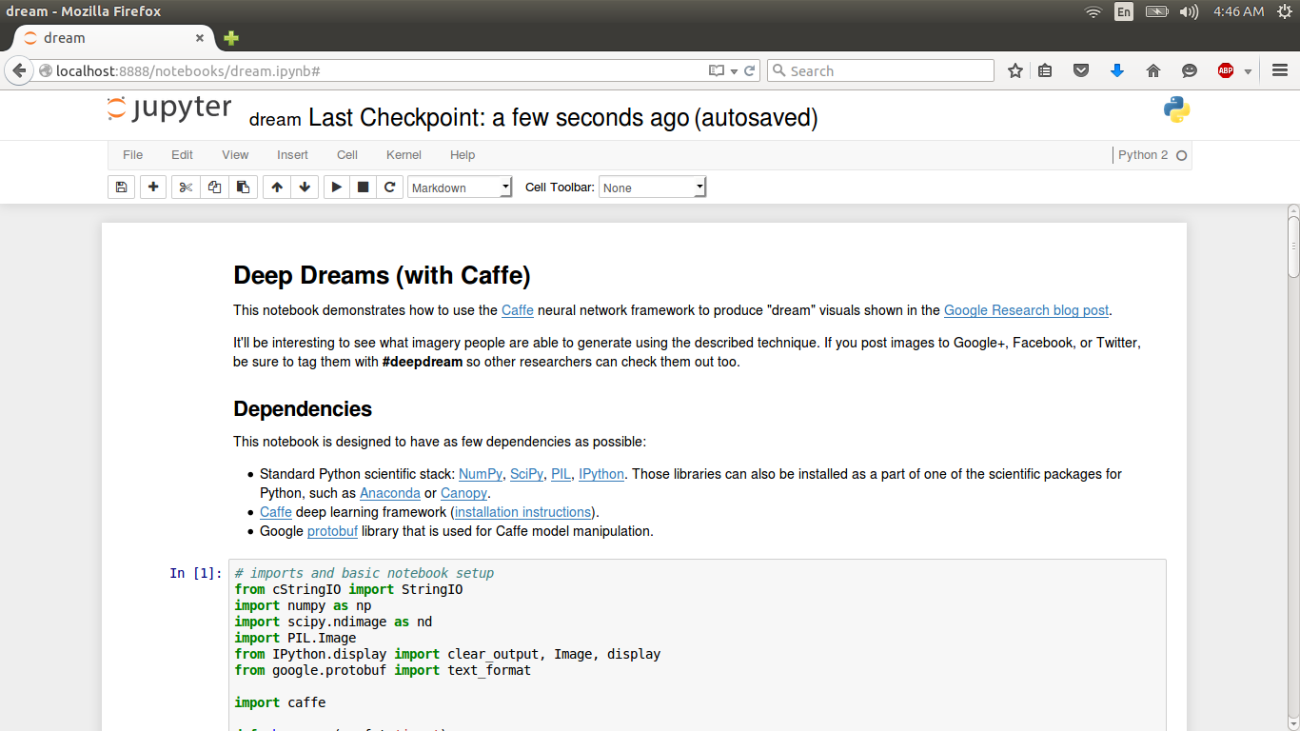Insert a cell below with plus icon
Image resolution: width=1300 pixels, height=731 pixels.
click(x=153, y=188)
